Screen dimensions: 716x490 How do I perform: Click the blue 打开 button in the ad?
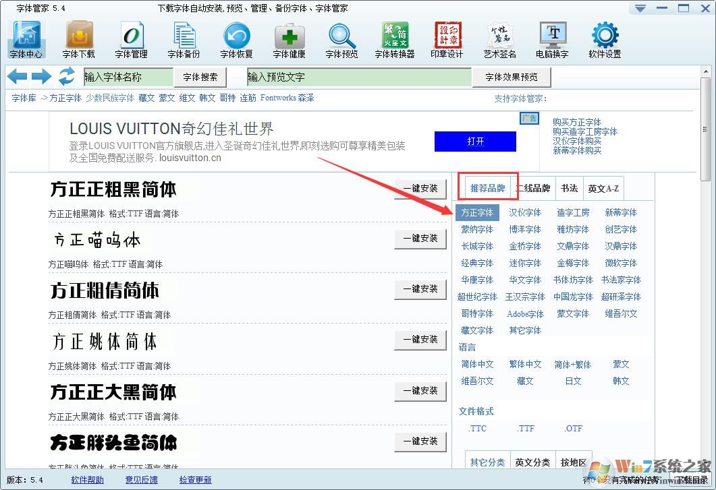pyautogui.click(x=475, y=142)
